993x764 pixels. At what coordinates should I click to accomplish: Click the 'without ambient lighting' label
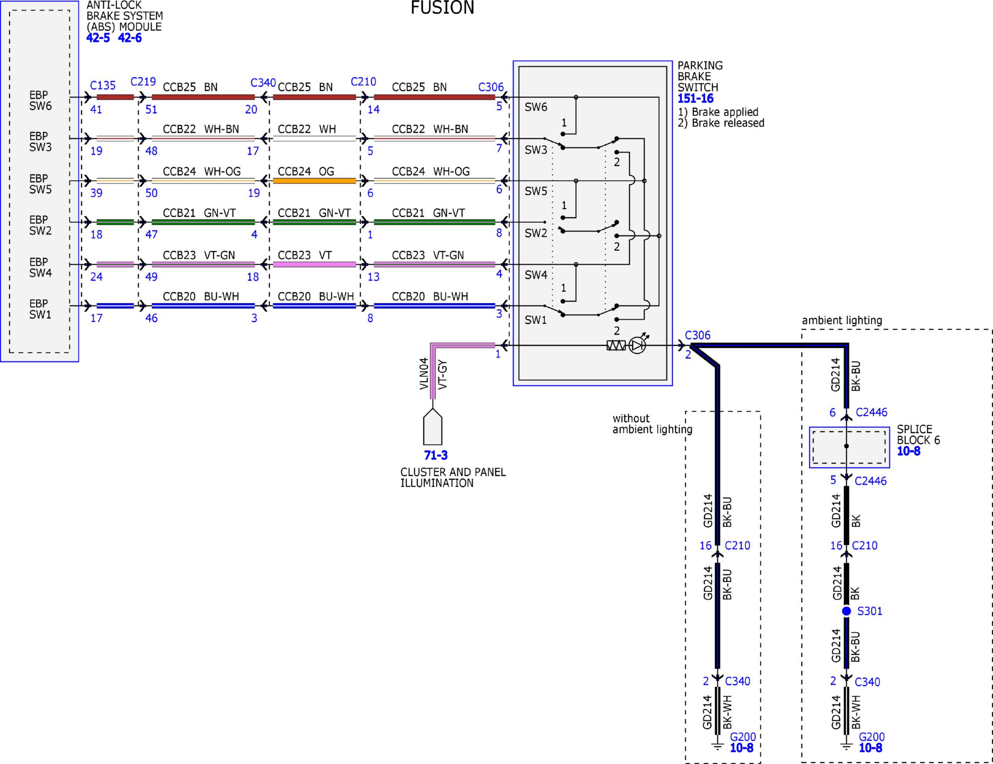coord(652,424)
